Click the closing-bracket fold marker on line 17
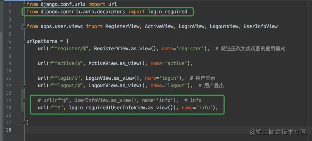The image size is (312, 141). click(x=24, y=123)
